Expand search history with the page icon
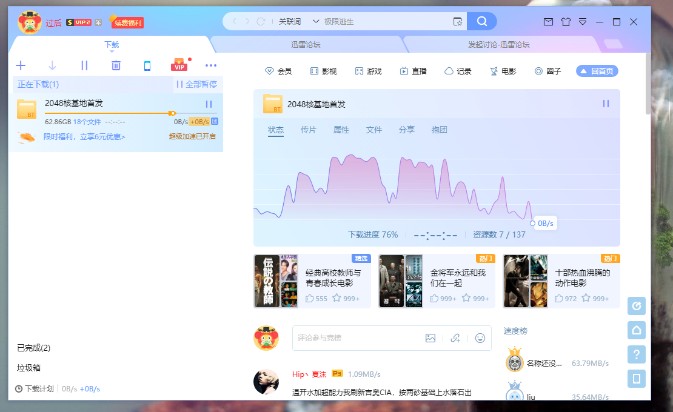This screenshot has height=412, width=673. point(458,20)
